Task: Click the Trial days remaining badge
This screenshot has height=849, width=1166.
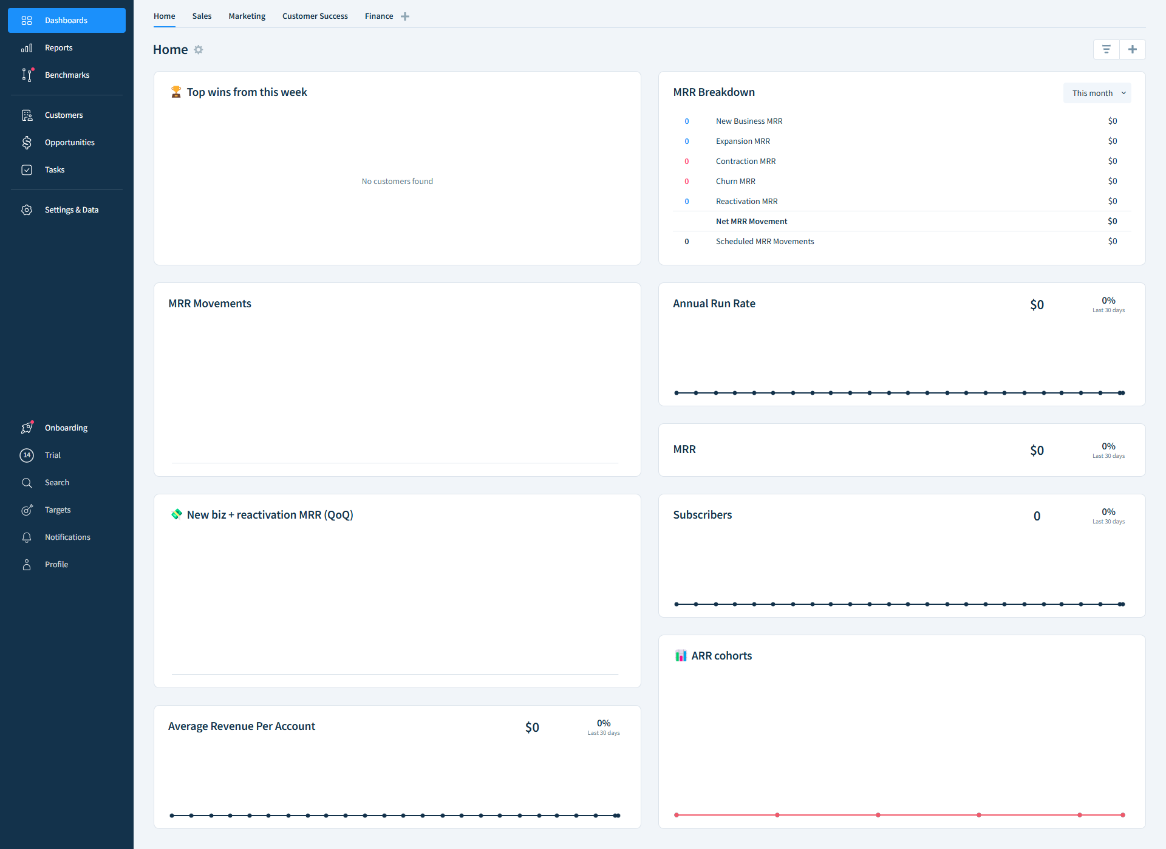Action: pos(27,455)
